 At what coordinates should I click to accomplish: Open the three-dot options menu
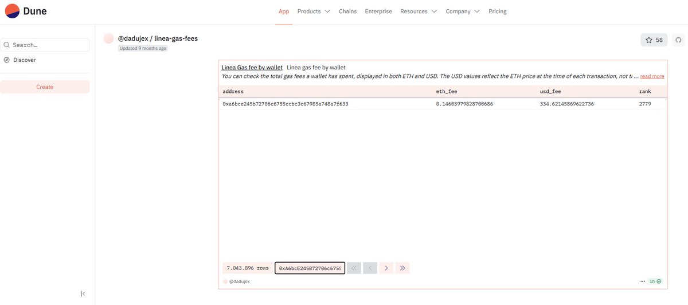coord(643,281)
